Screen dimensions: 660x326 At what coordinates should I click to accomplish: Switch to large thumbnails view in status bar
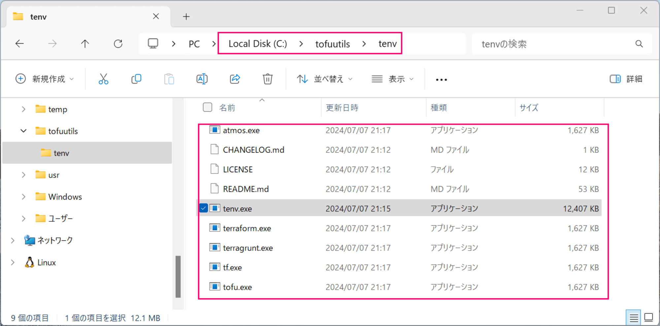coord(649,317)
